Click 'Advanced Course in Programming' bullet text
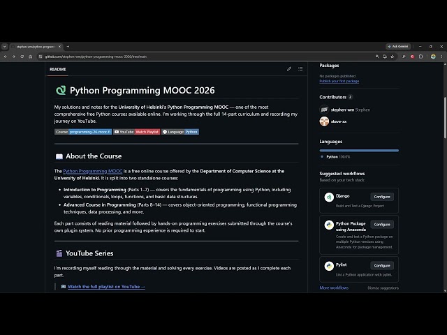Viewport: 447px width, 335px height. tap(100, 204)
